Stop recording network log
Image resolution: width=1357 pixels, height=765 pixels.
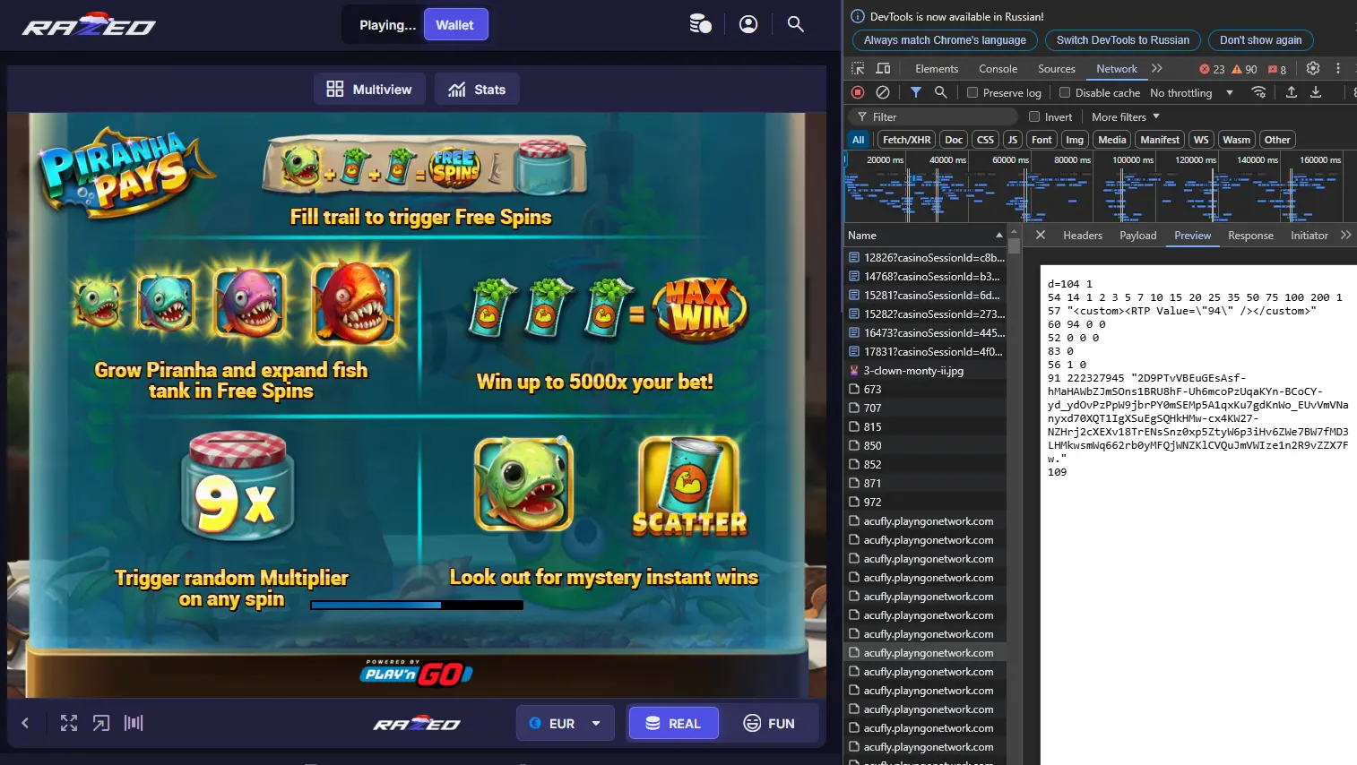(858, 92)
